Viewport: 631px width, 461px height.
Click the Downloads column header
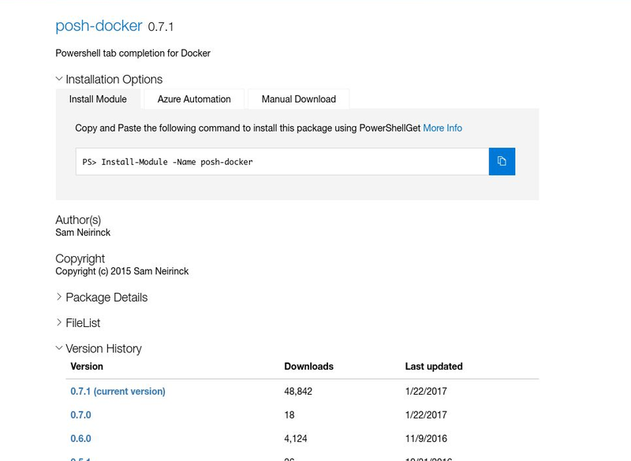click(308, 366)
